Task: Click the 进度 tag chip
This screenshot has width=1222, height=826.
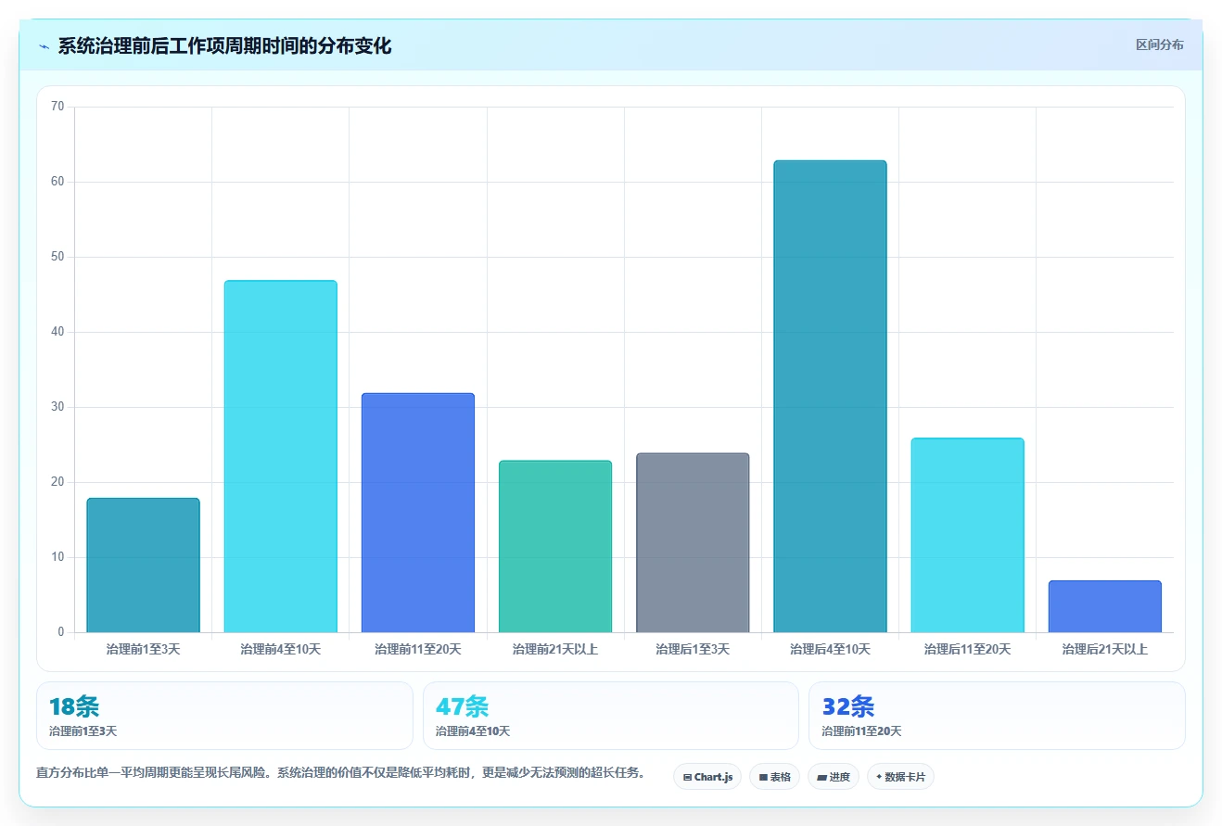Action: pos(834,777)
